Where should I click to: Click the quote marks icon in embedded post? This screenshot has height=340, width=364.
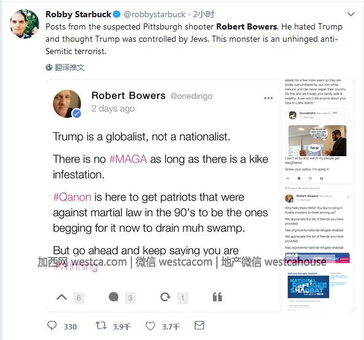coord(217,297)
